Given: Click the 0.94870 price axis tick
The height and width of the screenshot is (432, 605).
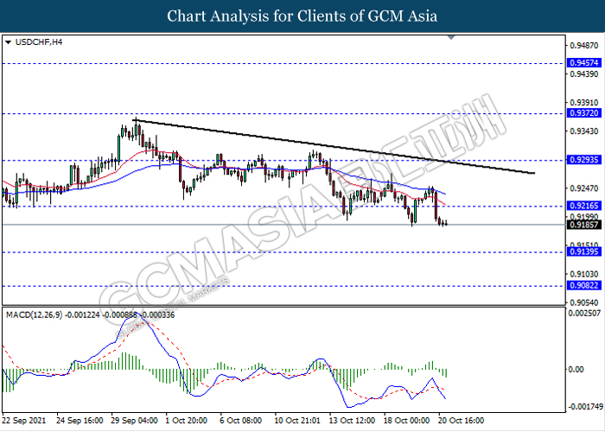Looking at the screenshot, I should point(583,46).
